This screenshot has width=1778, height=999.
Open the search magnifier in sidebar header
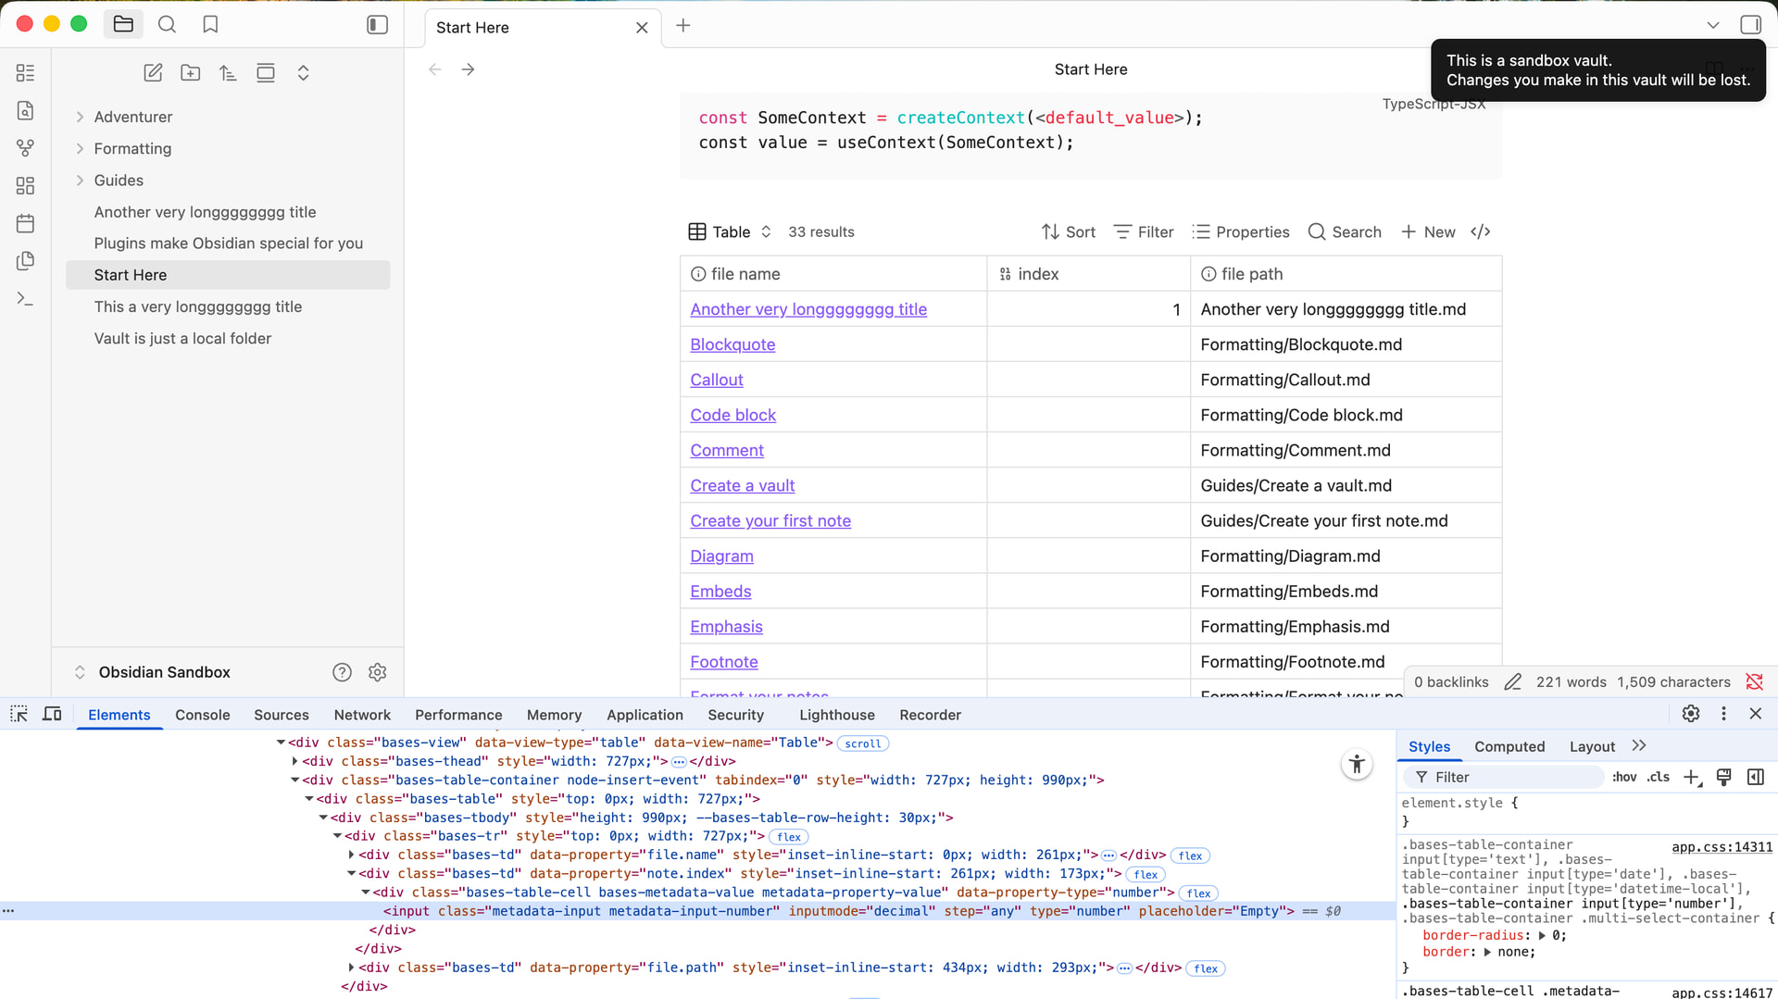(x=167, y=25)
